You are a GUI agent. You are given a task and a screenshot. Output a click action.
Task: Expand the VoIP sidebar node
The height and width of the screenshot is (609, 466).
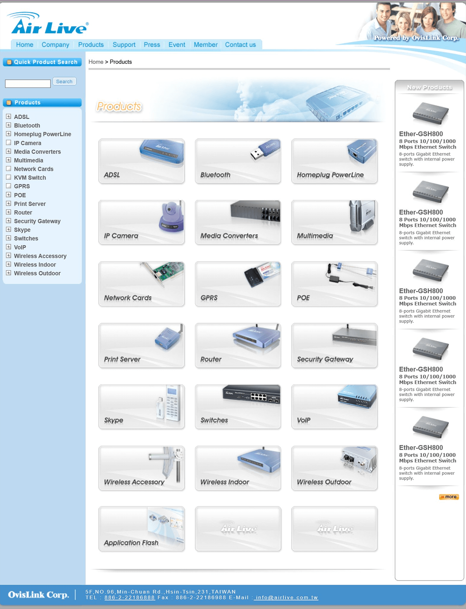[8, 247]
